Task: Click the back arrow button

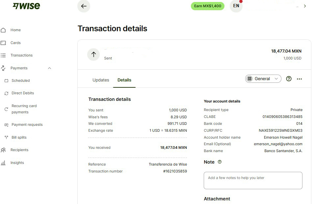Action: pos(84,6)
